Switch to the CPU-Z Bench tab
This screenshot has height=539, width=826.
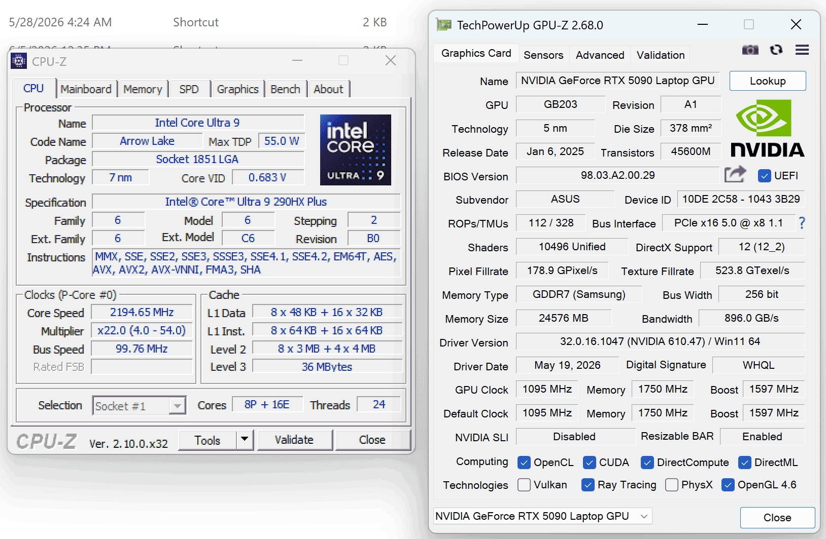(285, 89)
